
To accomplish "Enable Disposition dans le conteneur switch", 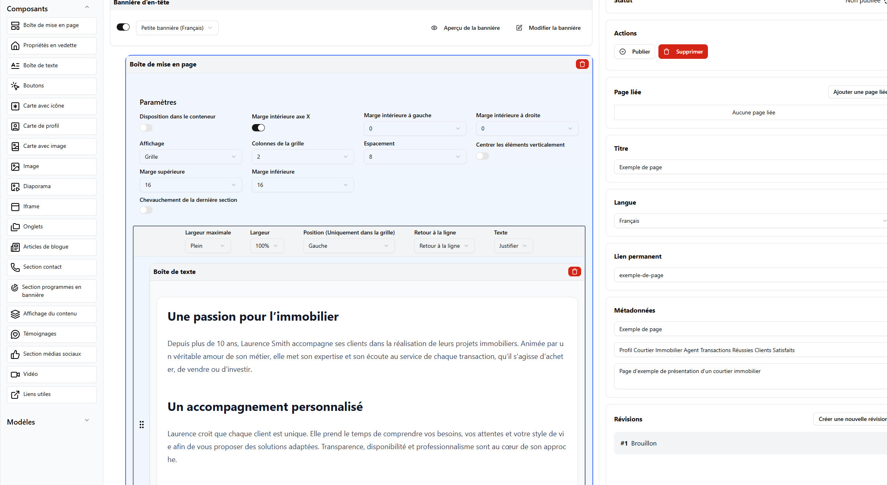I will click(146, 128).
